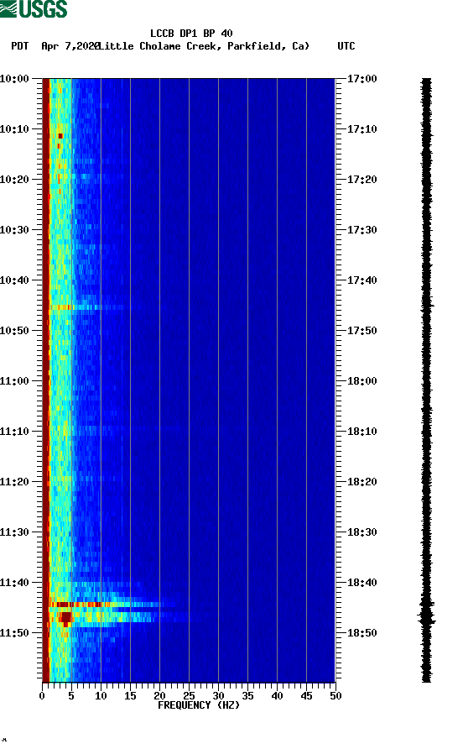The image size is (463, 749).
Task: Click the 'UTC' timezone label
Action: pos(346,46)
